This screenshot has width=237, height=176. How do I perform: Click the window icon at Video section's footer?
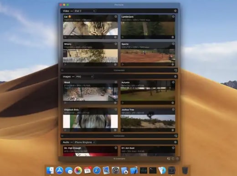click(175, 70)
